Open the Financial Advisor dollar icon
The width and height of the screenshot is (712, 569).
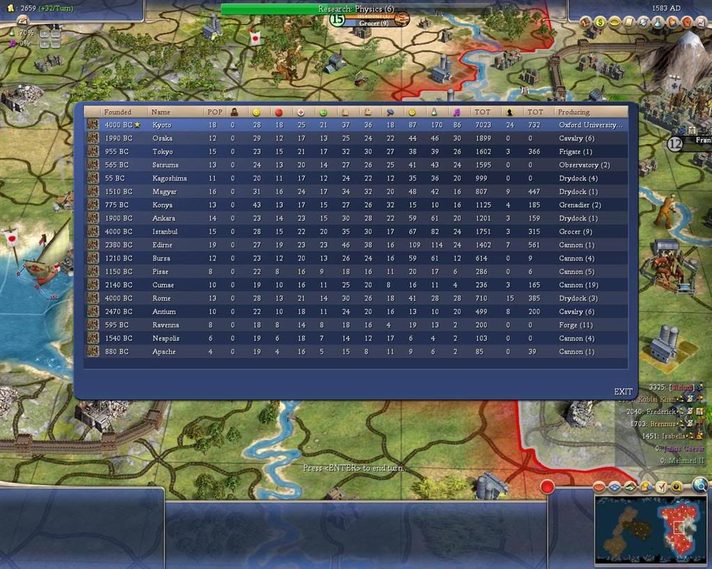(x=600, y=22)
